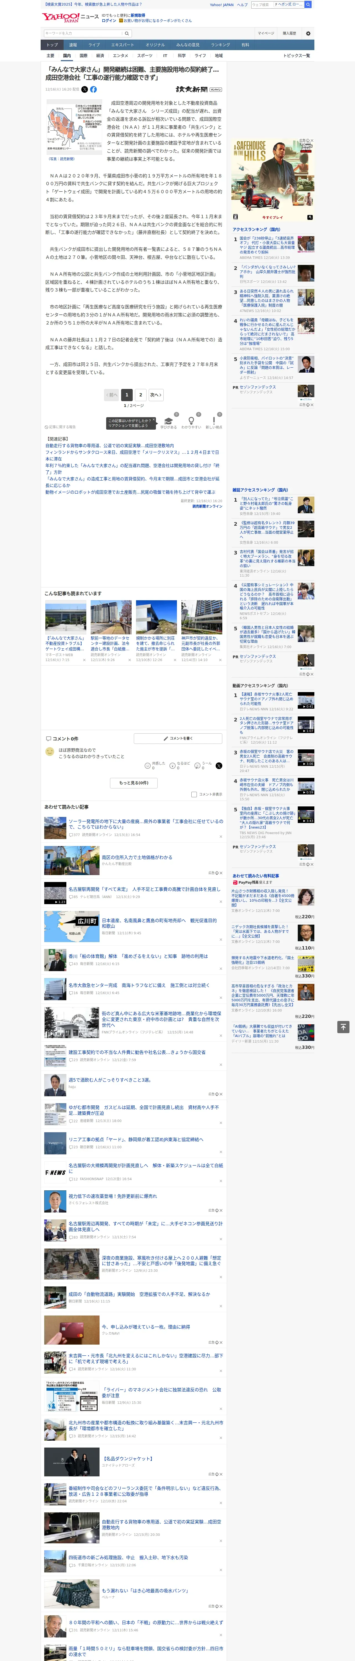This screenshot has height=1661, width=355.
Task: Select the 速報 tab in main nav
Action: [73, 45]
